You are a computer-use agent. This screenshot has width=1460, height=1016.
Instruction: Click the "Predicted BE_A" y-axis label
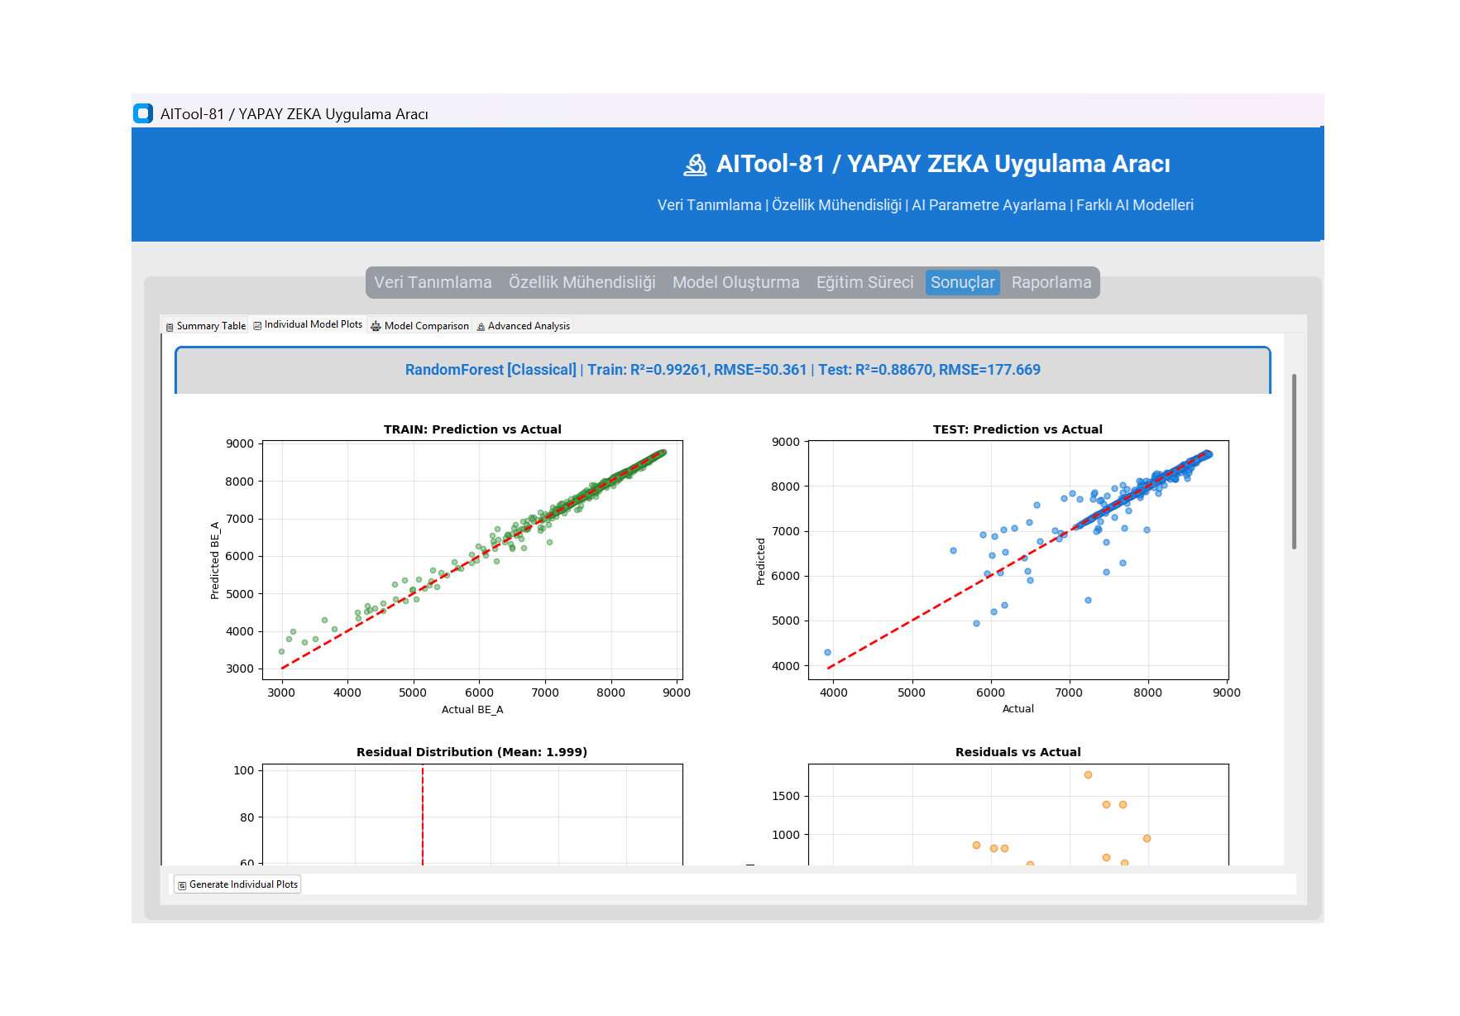pyautogui.click(x=215, y=560)
